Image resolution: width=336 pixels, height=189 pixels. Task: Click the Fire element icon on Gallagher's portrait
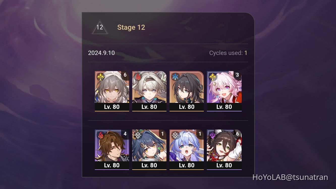[101, 135]
